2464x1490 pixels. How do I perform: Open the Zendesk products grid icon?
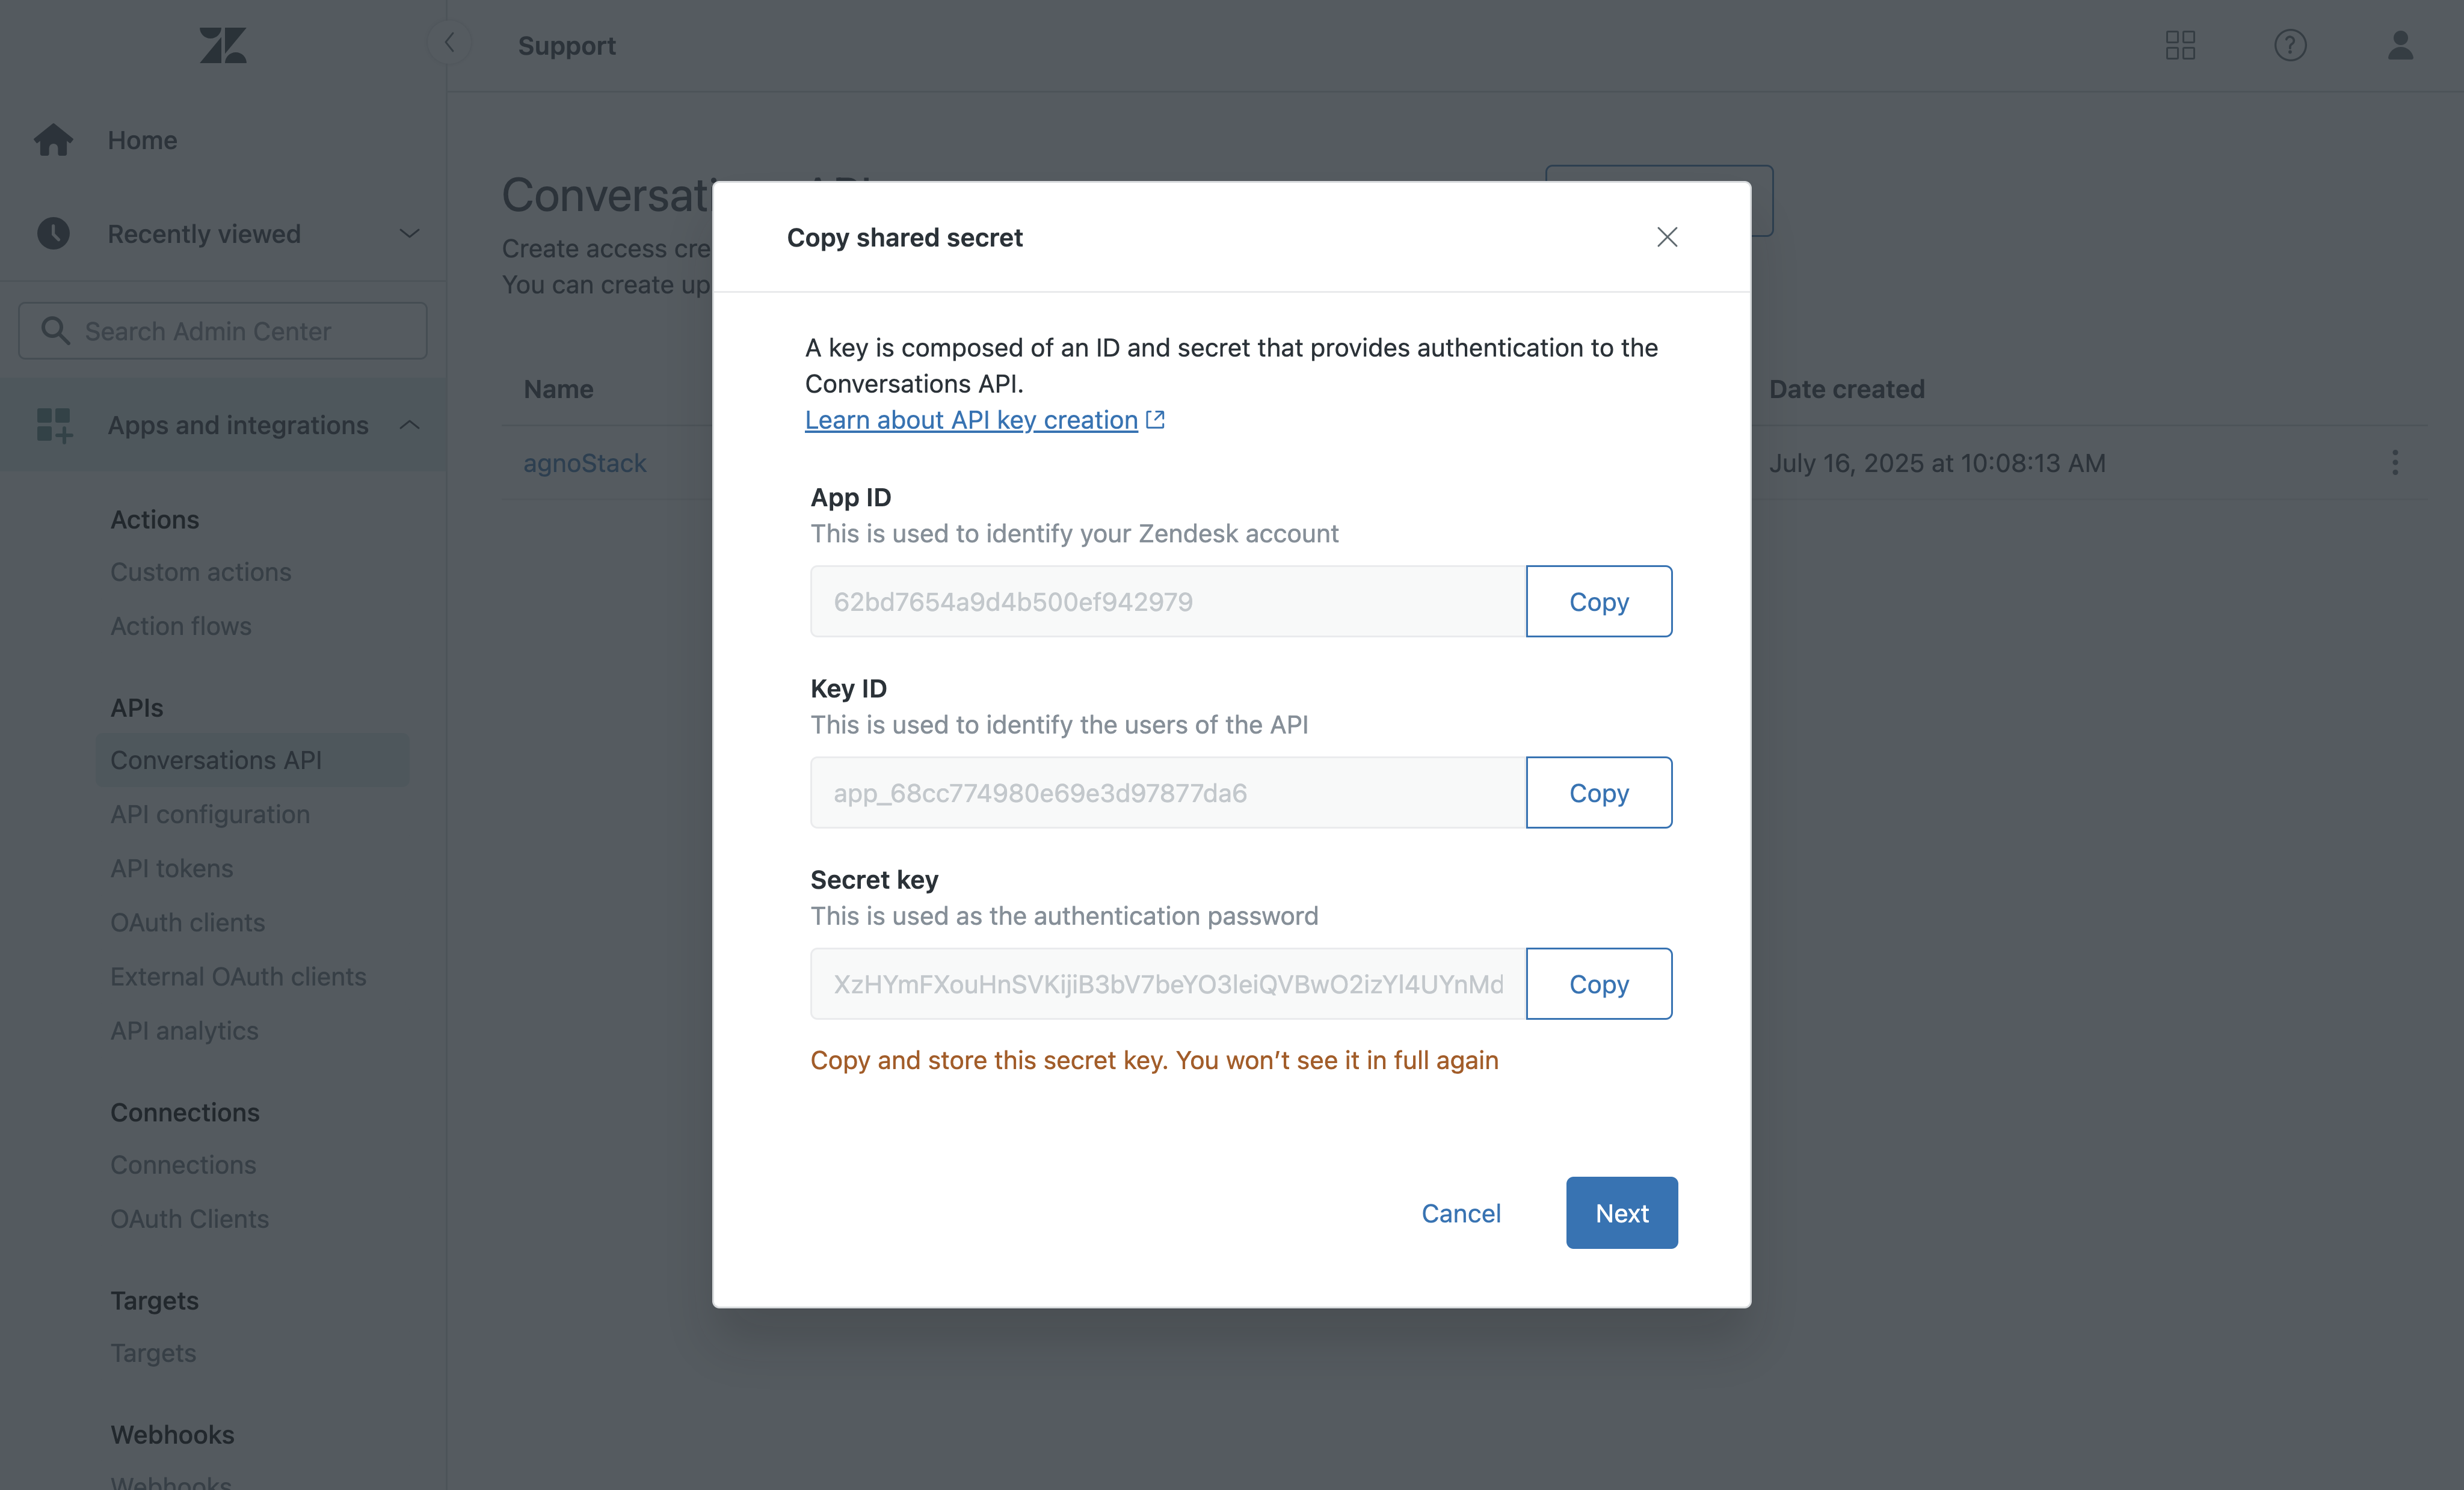[x=2181, y=45]
